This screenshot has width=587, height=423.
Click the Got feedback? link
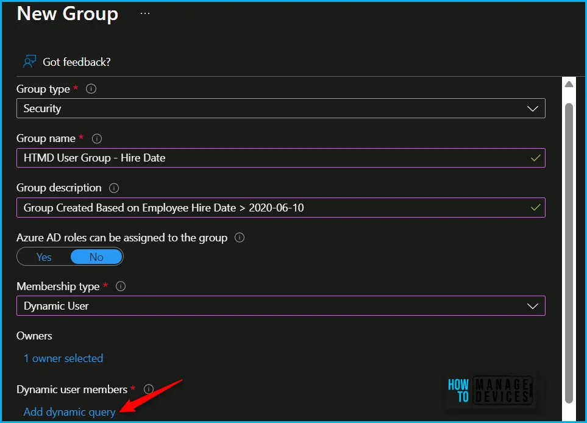click(x=76, y=62)
